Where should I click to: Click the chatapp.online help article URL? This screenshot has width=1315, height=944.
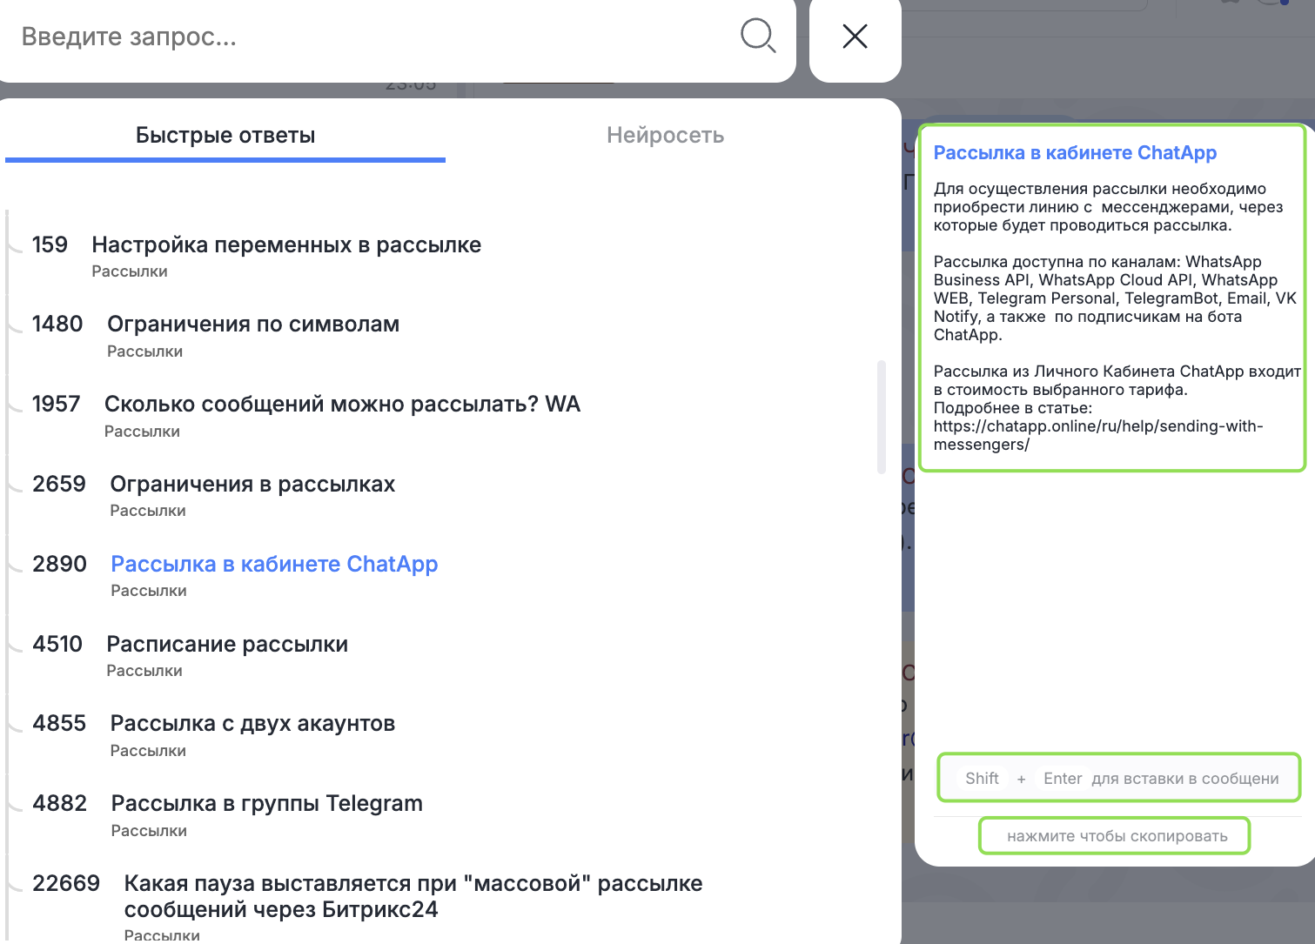[x=1097, y=435]
